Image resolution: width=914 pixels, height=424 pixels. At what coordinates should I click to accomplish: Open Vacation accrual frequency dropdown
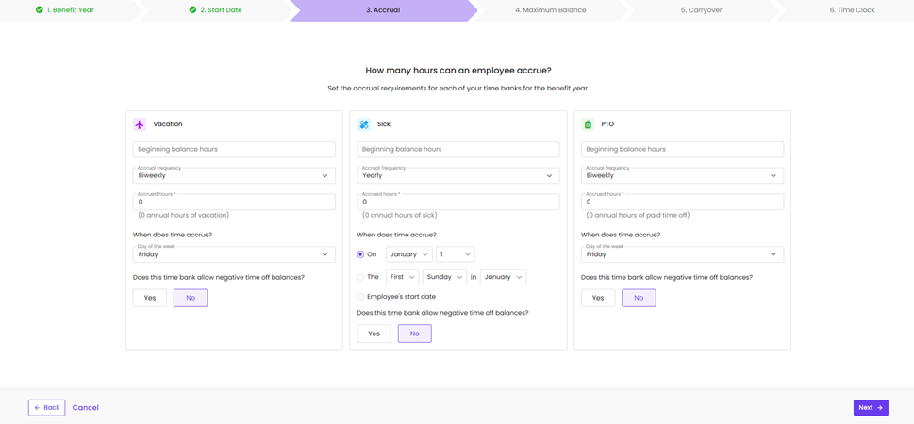click(234, 175)
